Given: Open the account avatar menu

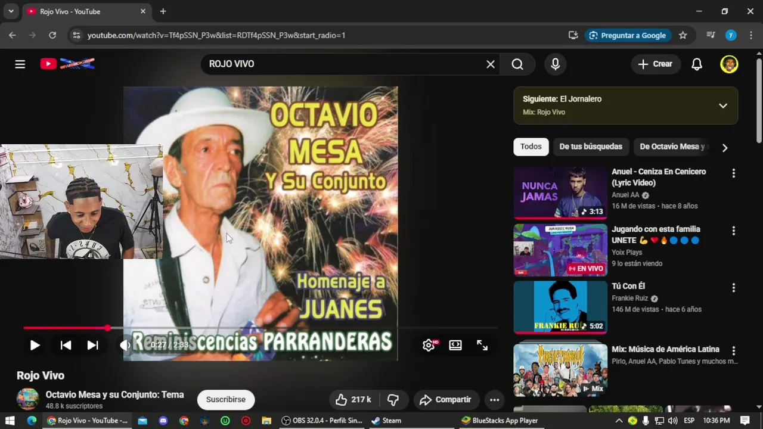Looking at the screenshot, I should (729, 64).
